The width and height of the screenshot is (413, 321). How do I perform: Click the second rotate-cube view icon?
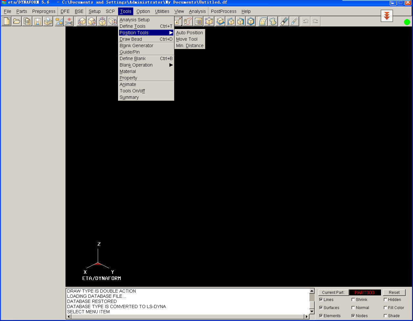[92, 22]
